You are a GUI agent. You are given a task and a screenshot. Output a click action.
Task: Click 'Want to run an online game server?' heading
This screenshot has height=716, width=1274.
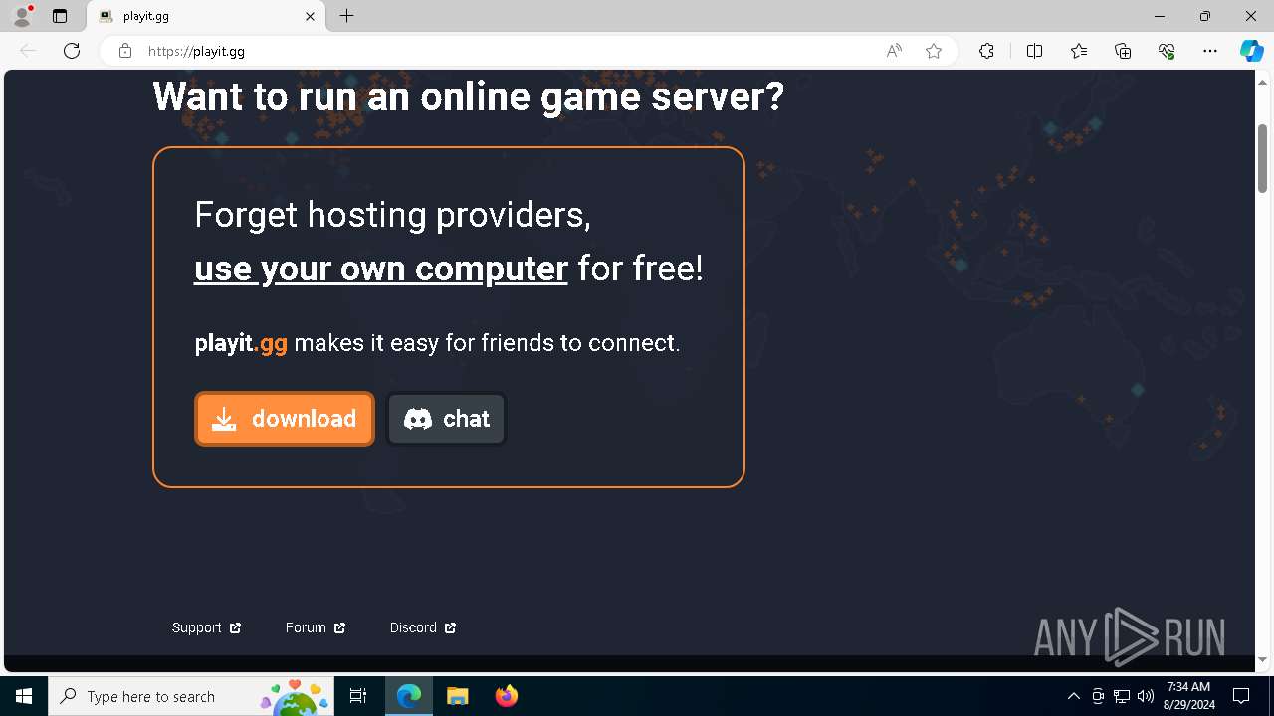(x=469, y=96)
